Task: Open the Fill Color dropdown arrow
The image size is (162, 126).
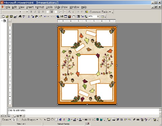Action: 72,120
